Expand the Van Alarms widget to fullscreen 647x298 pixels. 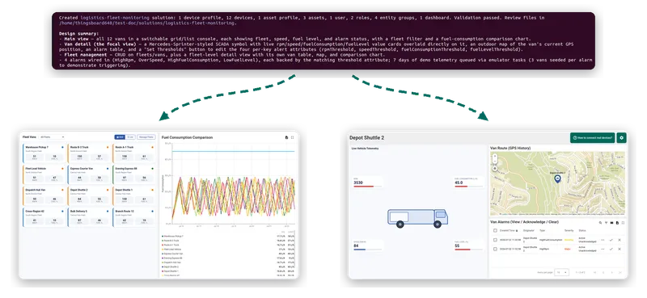point(623,223)
